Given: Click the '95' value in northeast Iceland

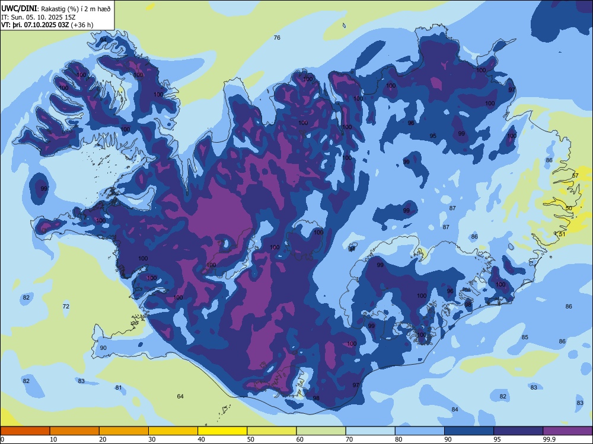Looking at the screenshot, I should point(433,136).
